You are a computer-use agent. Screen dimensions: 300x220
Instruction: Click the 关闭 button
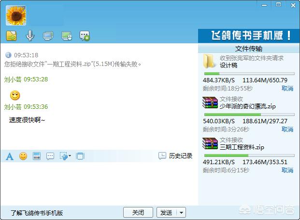138,212
